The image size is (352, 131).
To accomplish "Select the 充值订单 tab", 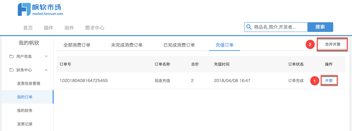I will [x=225, y=45].
